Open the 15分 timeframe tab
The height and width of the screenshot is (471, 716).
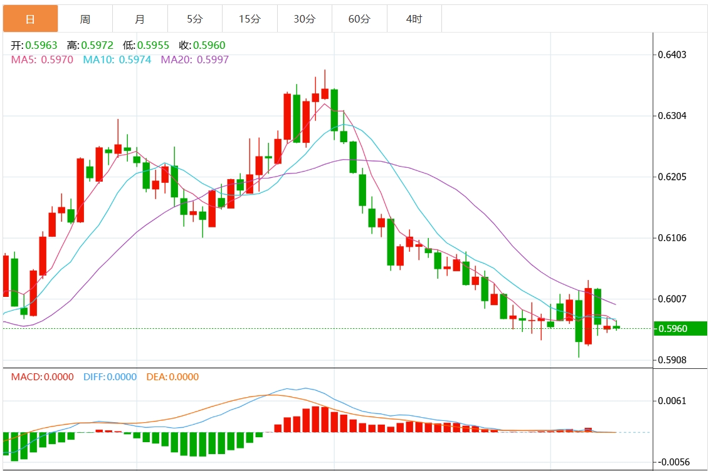pos(250,19)
